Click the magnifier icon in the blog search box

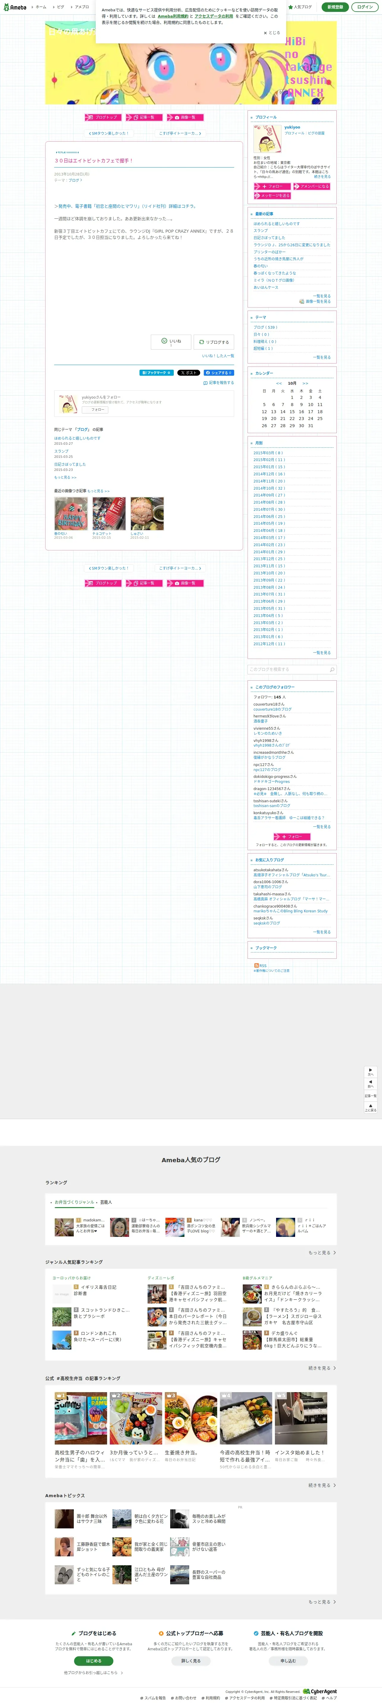pyautogui.click(x=332, y=670)
